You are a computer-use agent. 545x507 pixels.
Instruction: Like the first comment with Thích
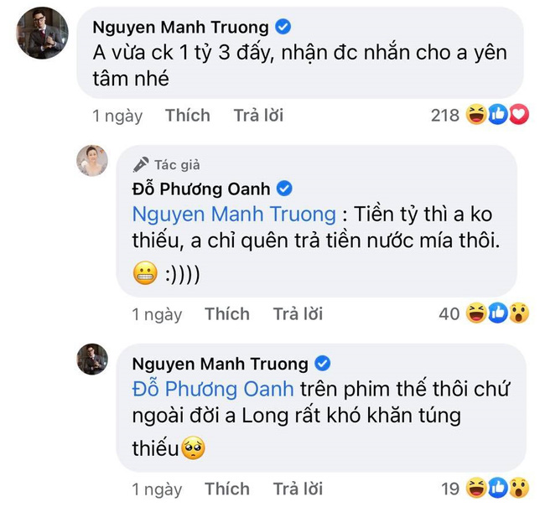coord(188,116)
